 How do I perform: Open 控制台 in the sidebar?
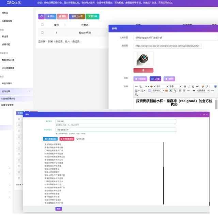[5, 13]
